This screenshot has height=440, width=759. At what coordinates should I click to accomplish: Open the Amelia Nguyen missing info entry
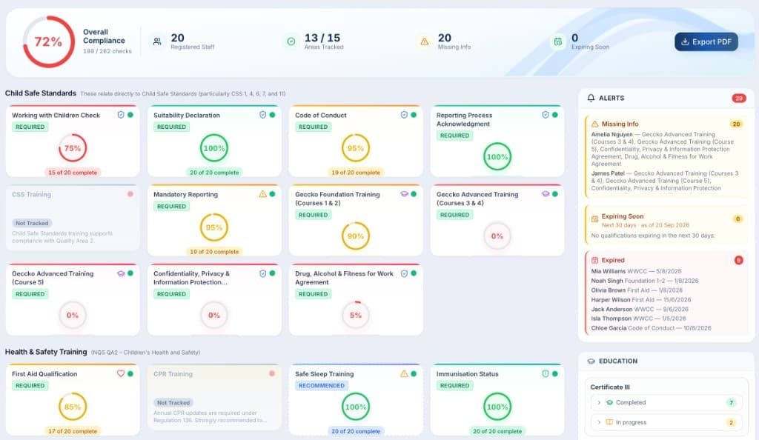coord(664,149)
